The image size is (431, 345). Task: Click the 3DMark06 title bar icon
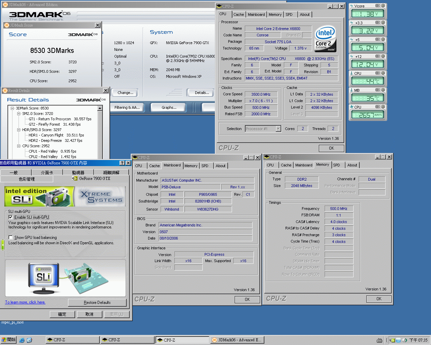[x=5, y=5]
